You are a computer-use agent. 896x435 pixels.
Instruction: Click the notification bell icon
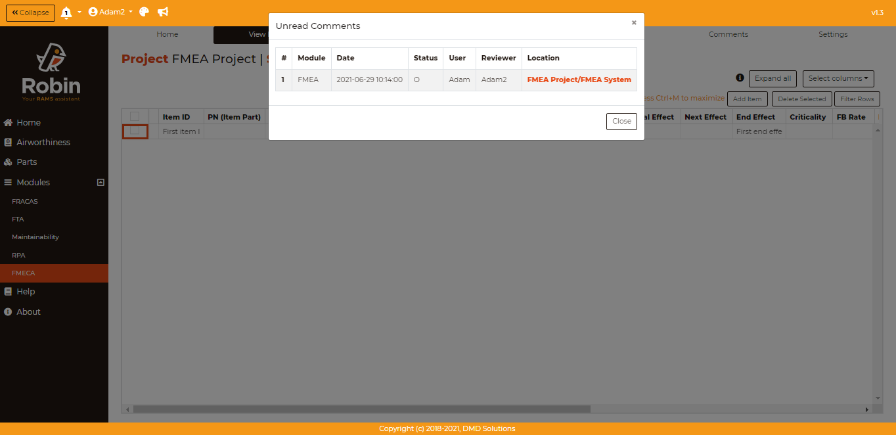click(x=66, y=12)
